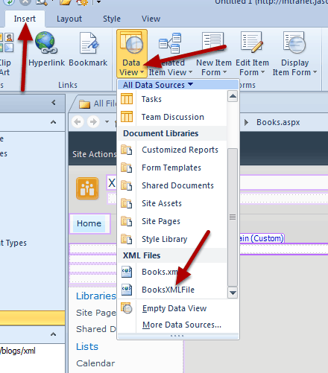Viewport: 328px width, 373px height.
Task: Click the Site Assets folder icon
Action: coord(127,203)
